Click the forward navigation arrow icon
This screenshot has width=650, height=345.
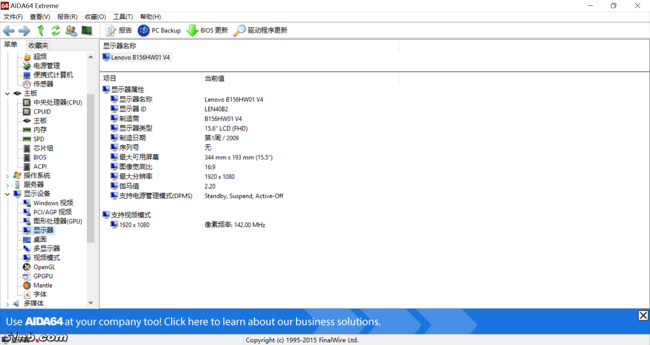[24, 31]
